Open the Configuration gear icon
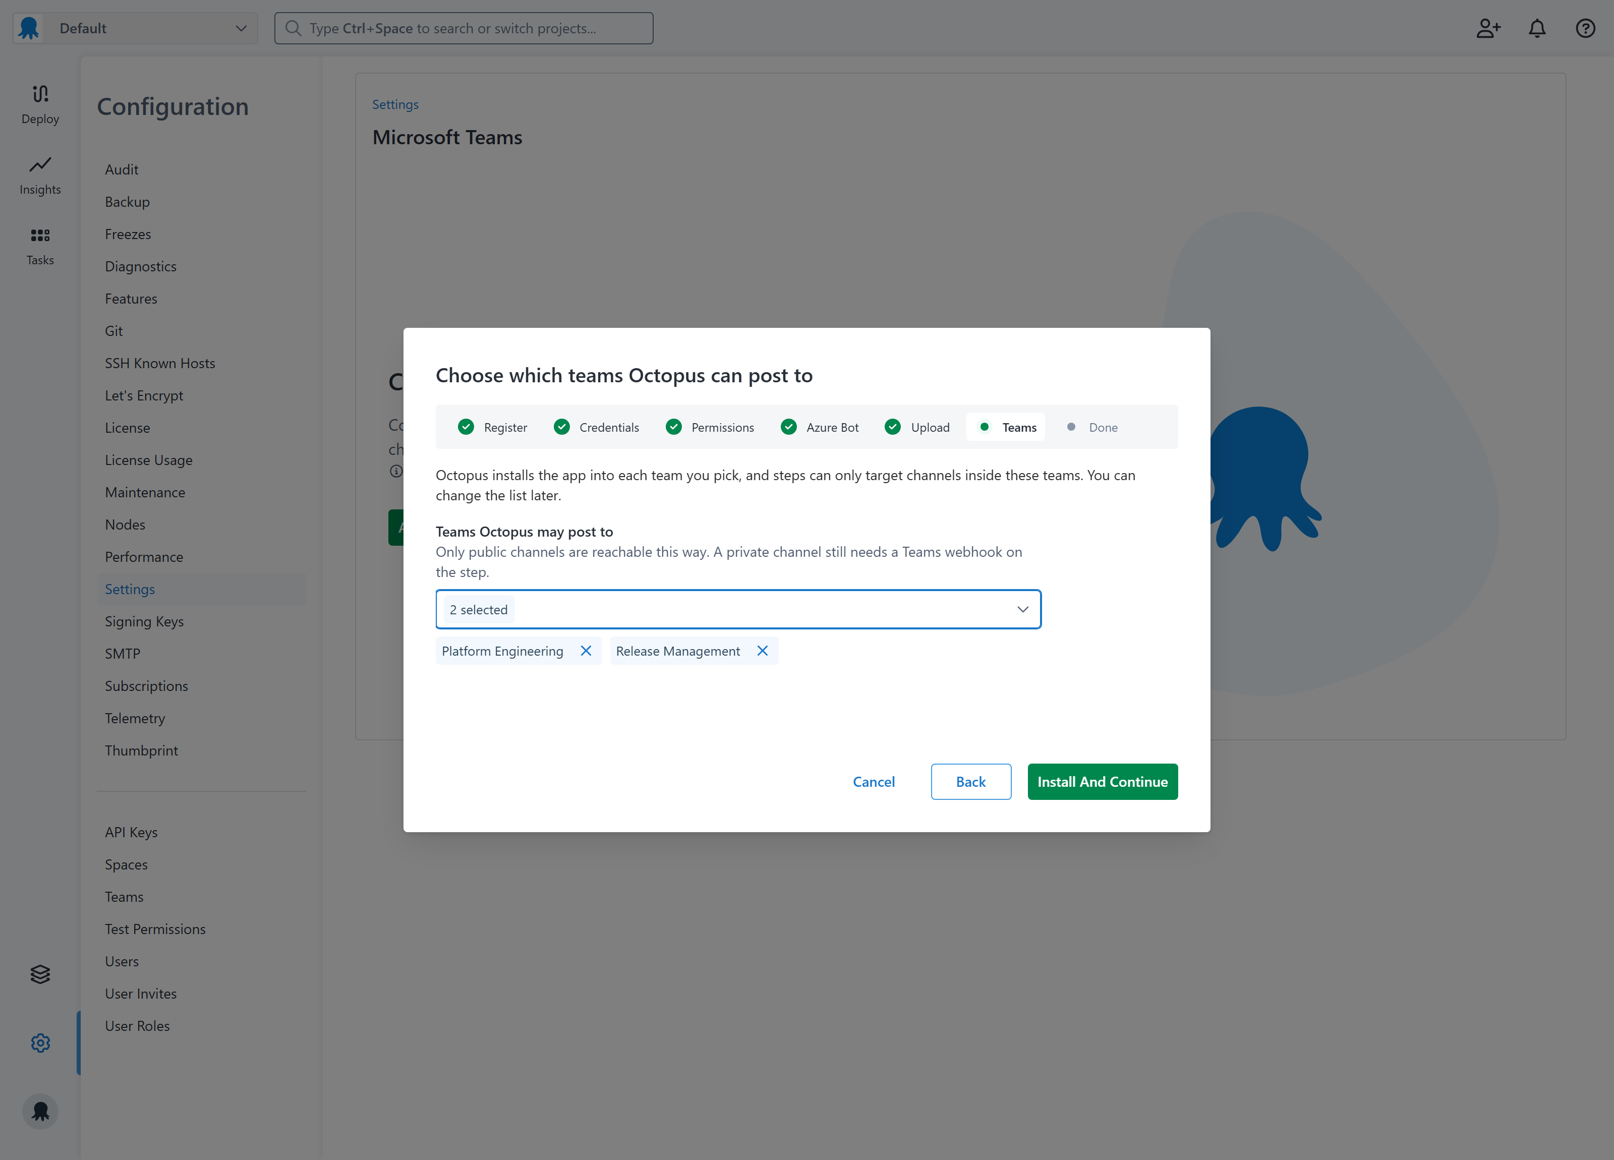 (40, 1042)
